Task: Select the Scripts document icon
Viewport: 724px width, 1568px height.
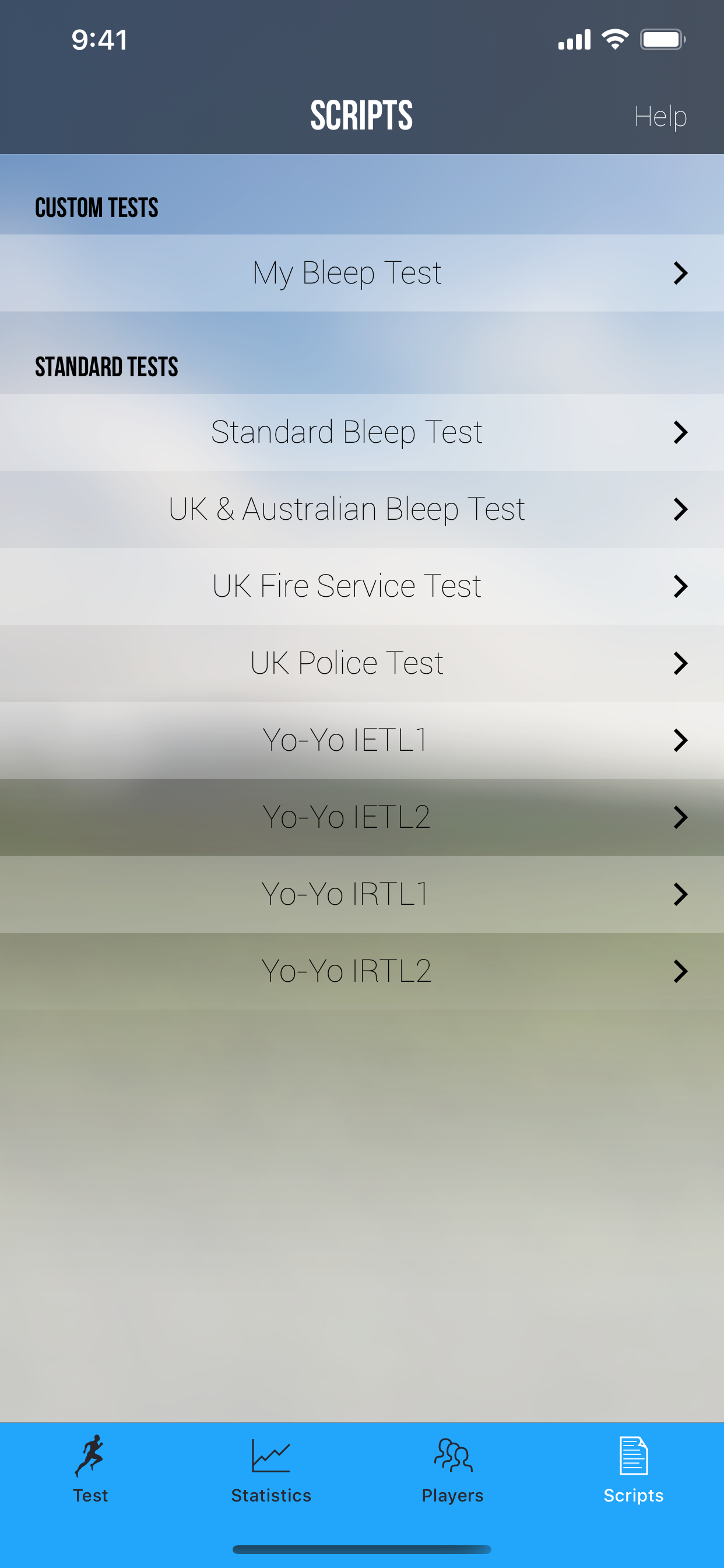Action: pos(633,1455)
